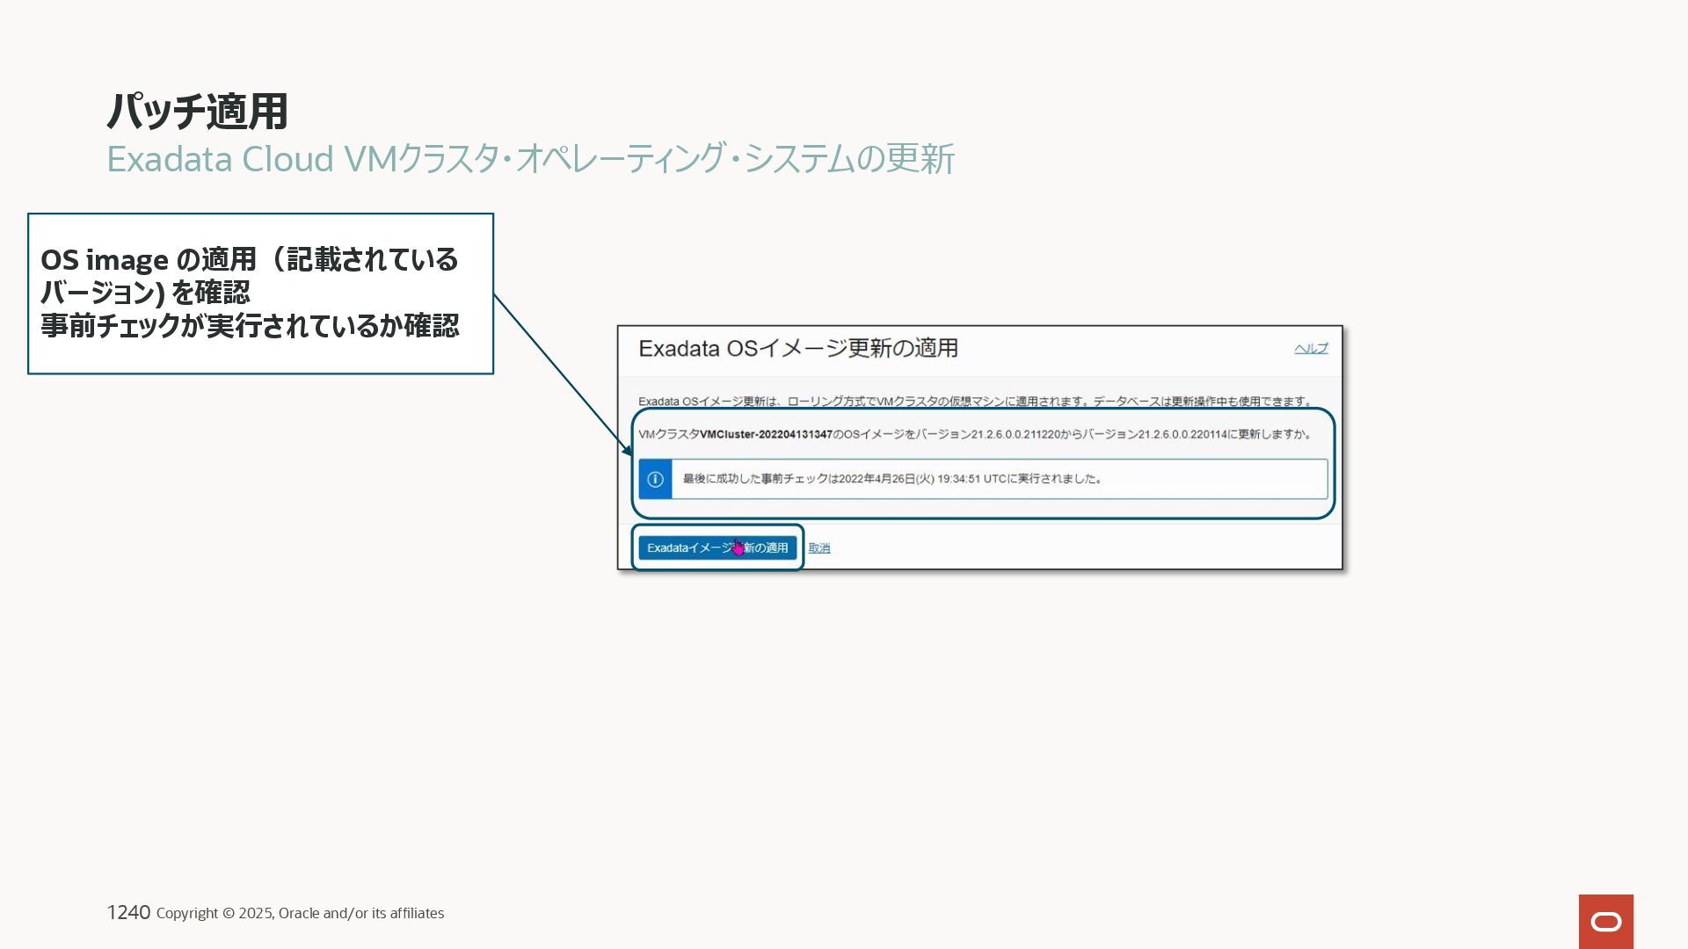Click the dialog heading Exadata OSイメージ更新の適用
Screen dimensions: 1688x949
797,349
